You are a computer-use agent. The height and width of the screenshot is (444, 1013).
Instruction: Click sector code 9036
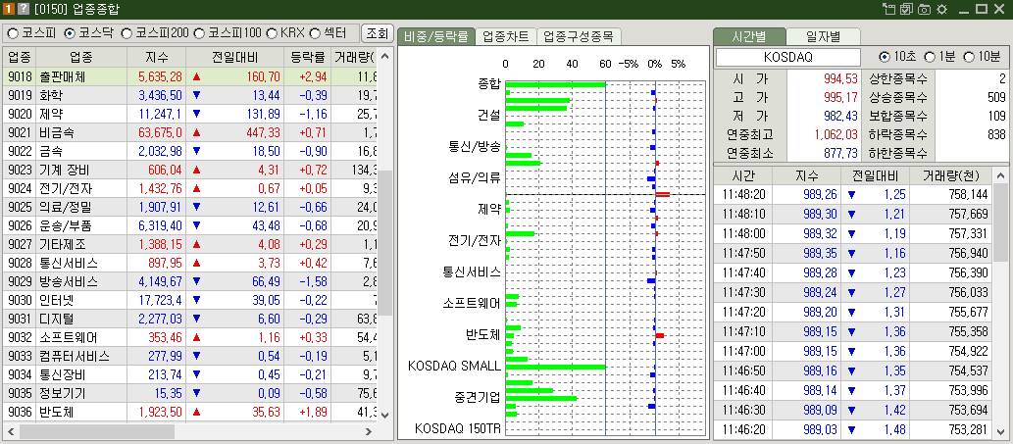click(x=20, y=413)
